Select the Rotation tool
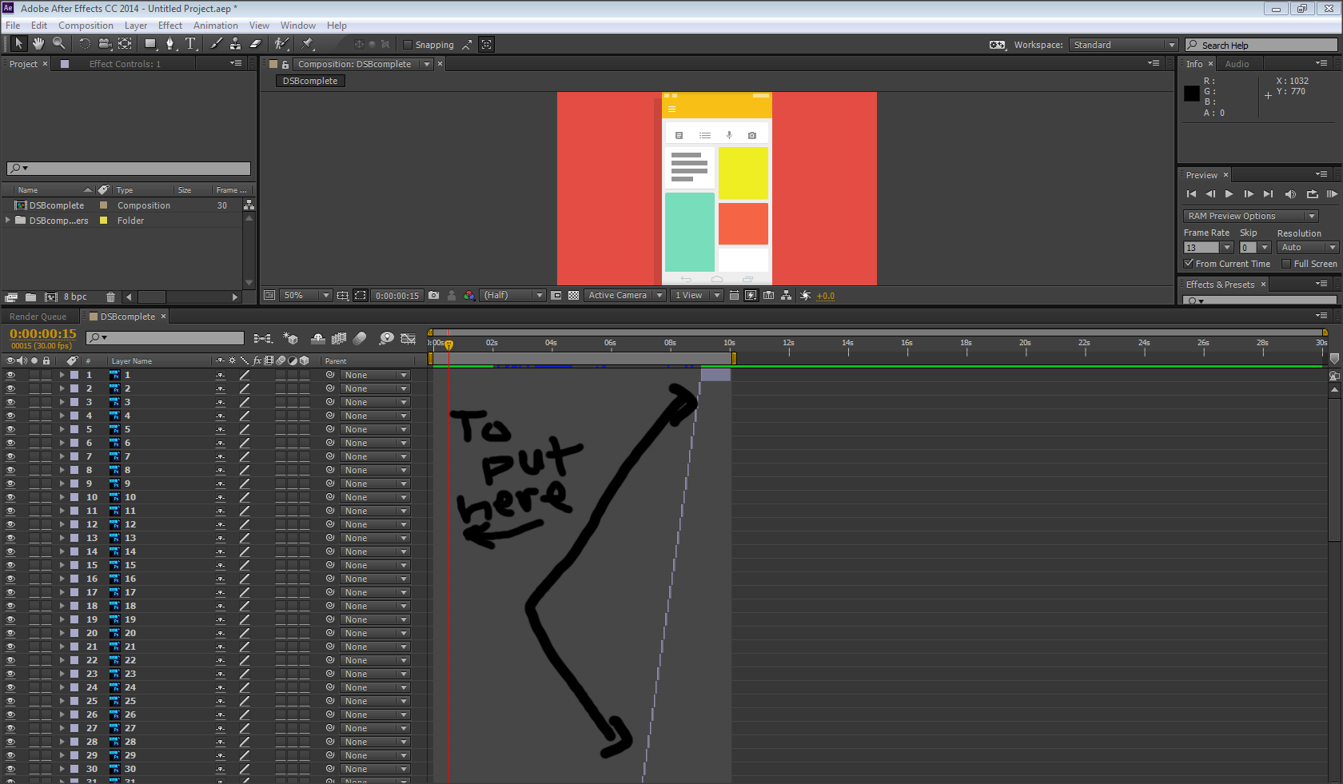 click(x=84, y=44)
